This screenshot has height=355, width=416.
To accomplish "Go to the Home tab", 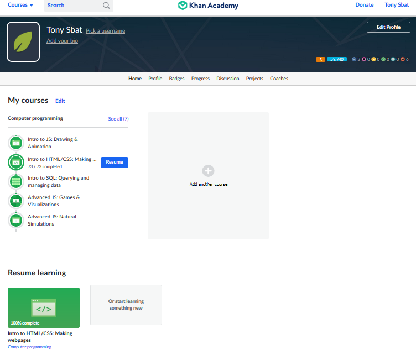I will 135,79.
